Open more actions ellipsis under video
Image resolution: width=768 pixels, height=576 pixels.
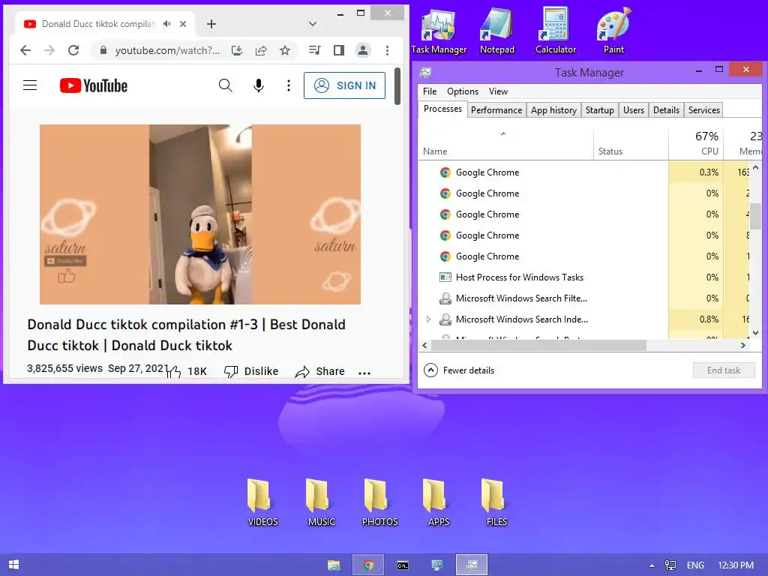[x=364, y=373]
